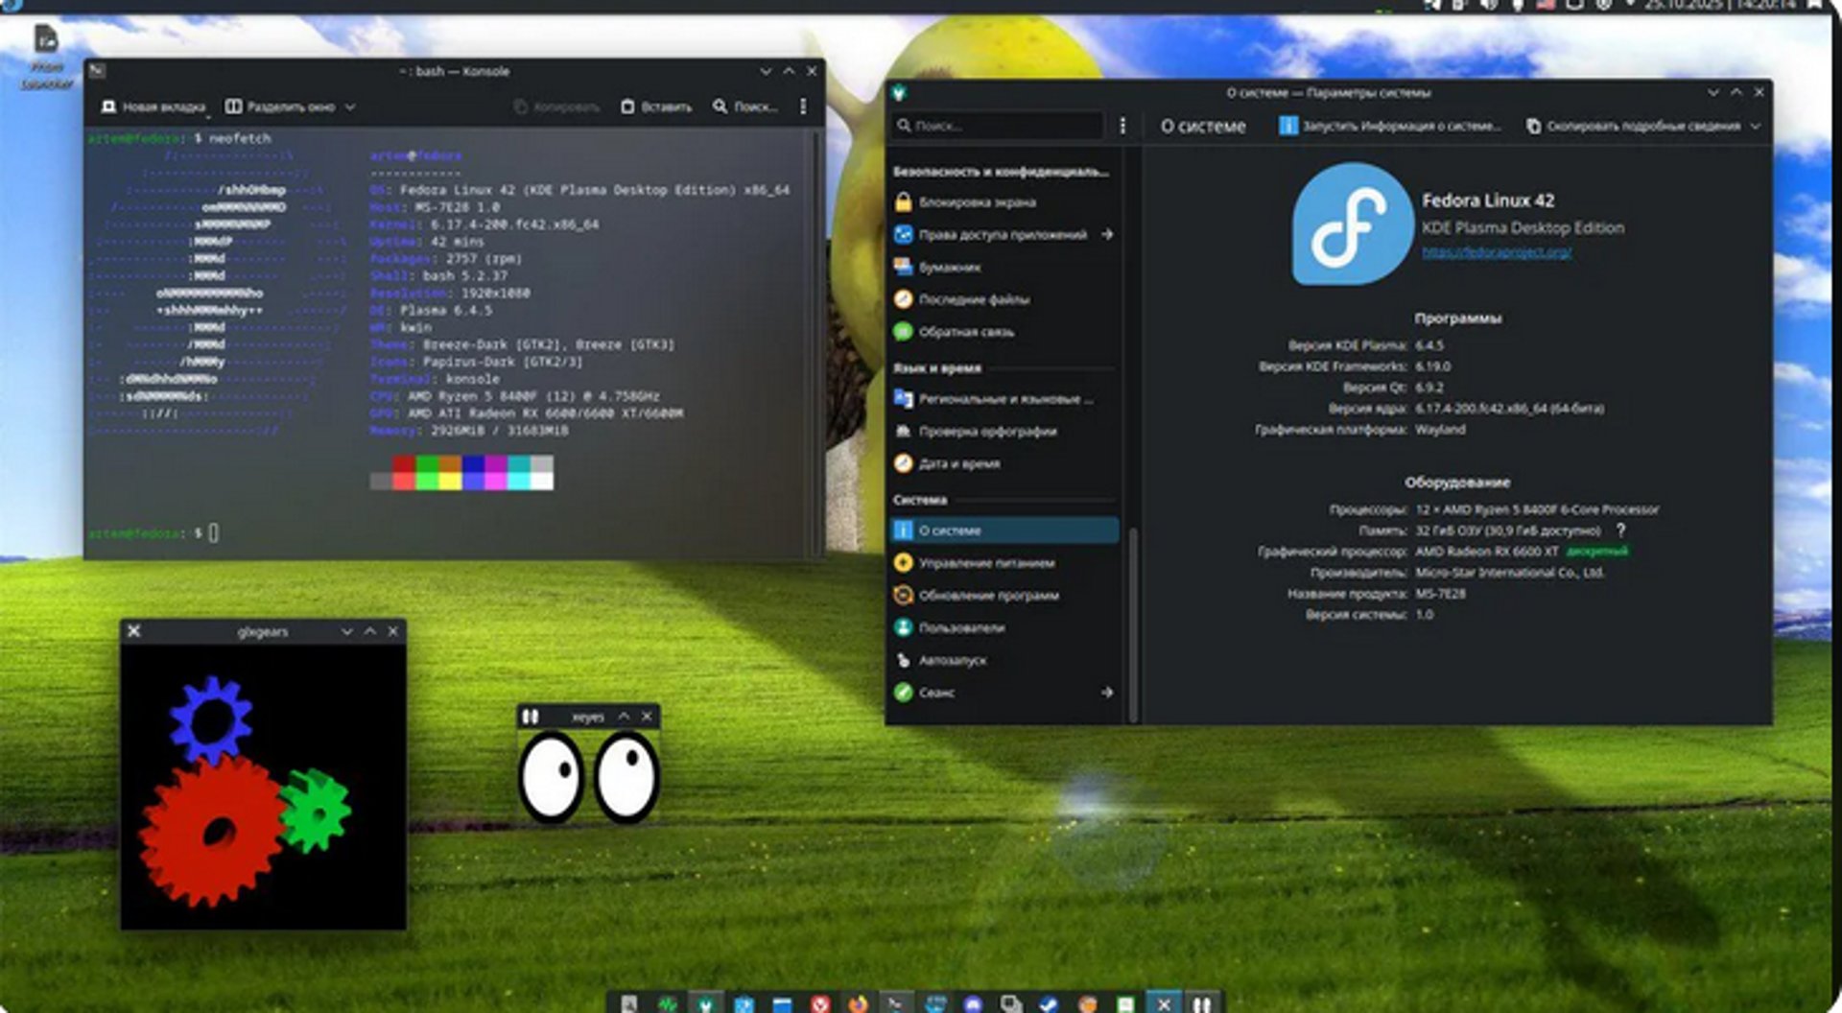Open Бумажник in the settings sidebar
This screenshot has height=1013, width=1842.
point(1004,267)
